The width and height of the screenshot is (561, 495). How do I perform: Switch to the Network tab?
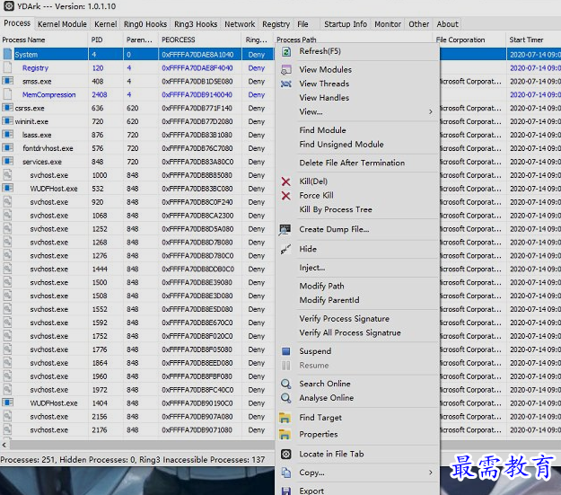tap(240, 24)
